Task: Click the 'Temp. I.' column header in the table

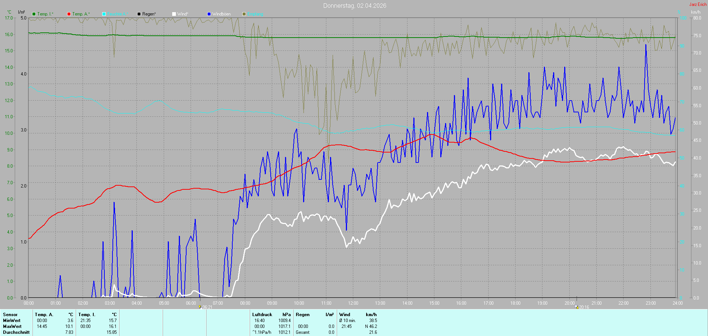Action: point(87,315)
